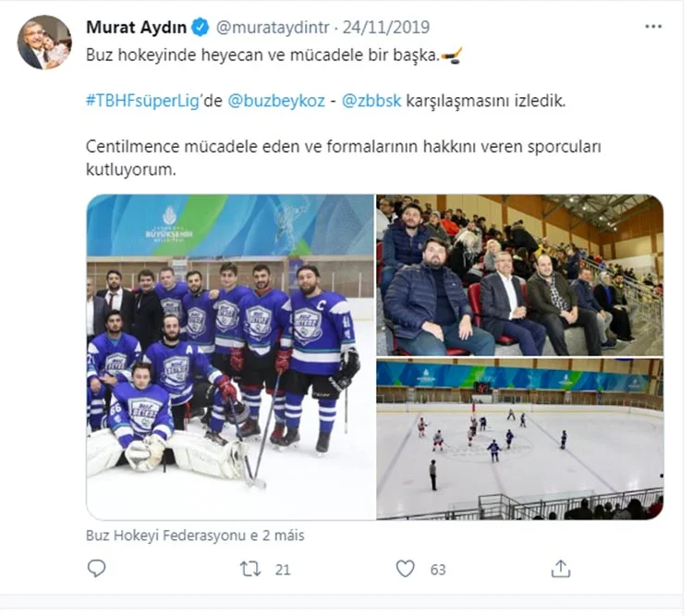Click the blue verified badge
The image size is (693, 616).
(x=201, y=27)
